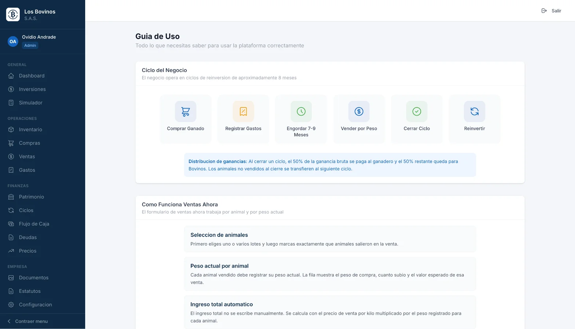Click the Cerrar Ciclo label
The width and height of the screenshot is (575, 329).
tap(417, 129)
